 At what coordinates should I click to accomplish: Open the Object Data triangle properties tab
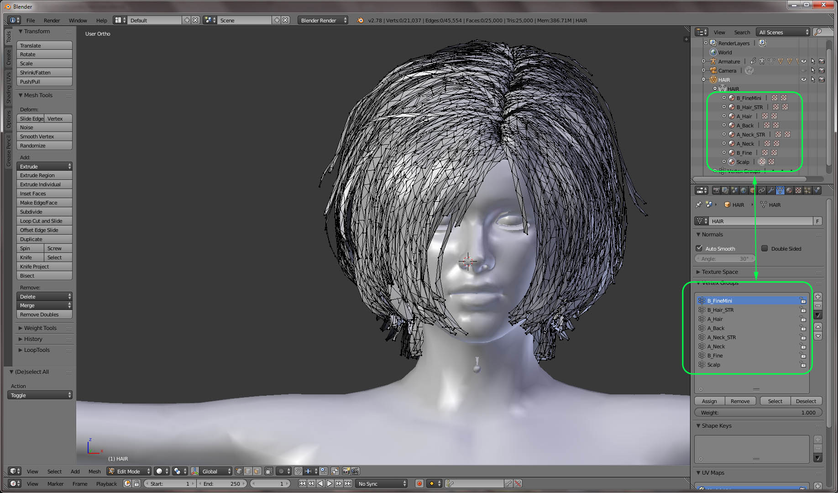click(x=780, y=190)
